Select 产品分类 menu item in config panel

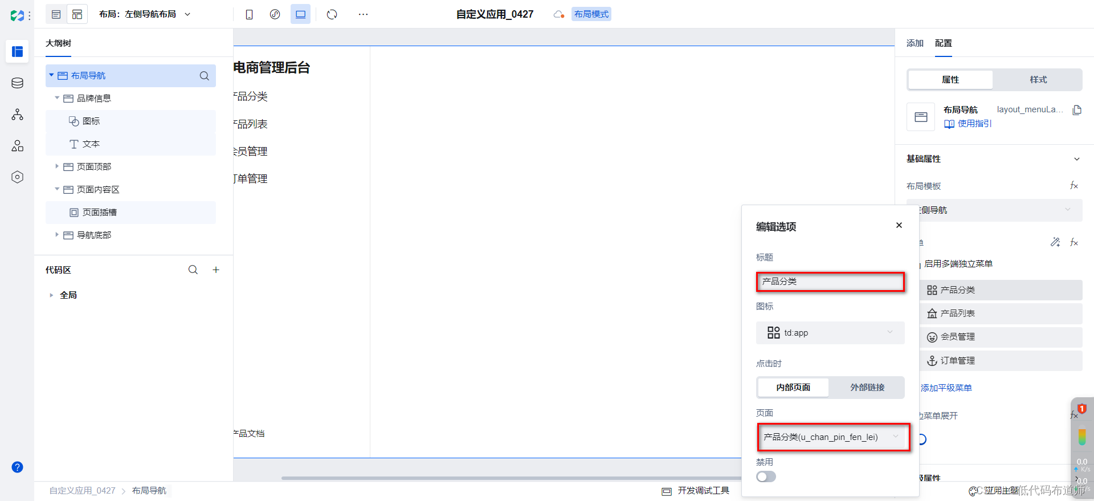(x=1001, y=290)
